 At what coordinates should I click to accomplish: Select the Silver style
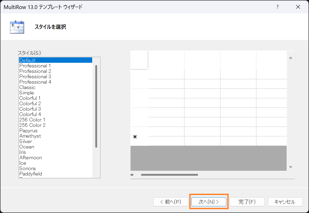(x=55, y=141)
